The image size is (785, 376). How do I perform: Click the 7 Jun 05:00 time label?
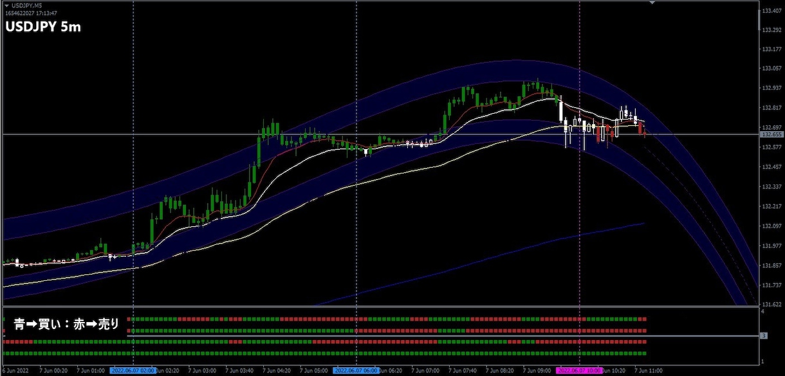tap(314, 371)
